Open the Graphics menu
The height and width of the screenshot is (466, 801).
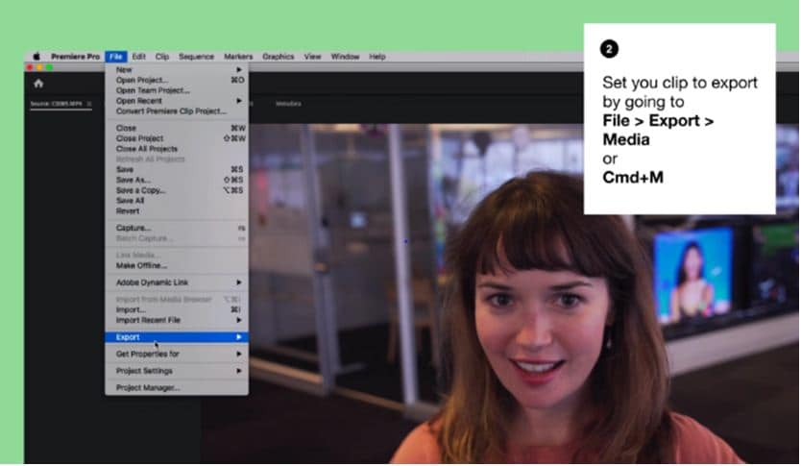(x=278, y=57)
